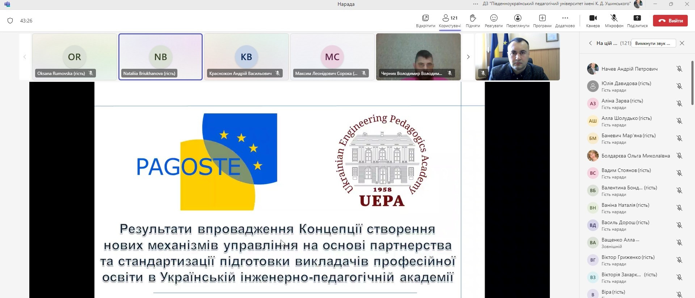Select participant Начев Андрій Петрович
This screenshot has height=298, width=695.
pyautogui.click(x=635, y=69)
